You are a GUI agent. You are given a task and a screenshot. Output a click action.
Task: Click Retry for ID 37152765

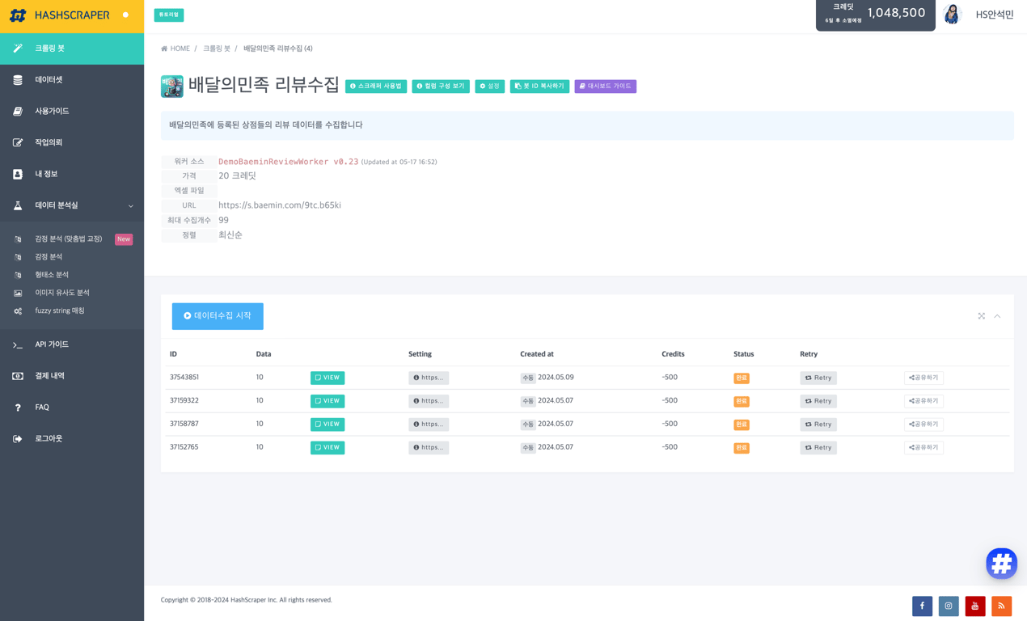[x=818, y=448]
